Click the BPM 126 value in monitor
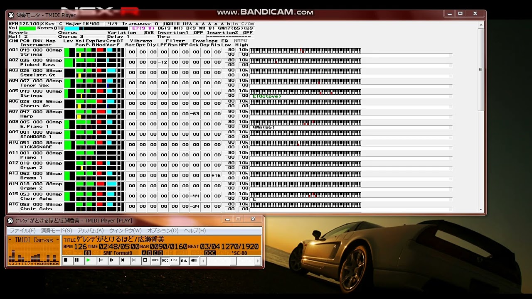 [x=24, y=24]
